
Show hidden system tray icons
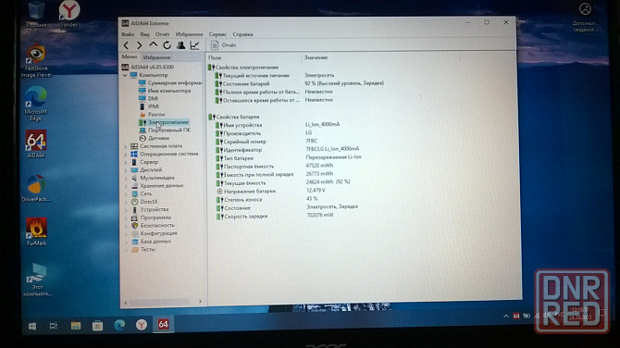(x=506, y=316)
